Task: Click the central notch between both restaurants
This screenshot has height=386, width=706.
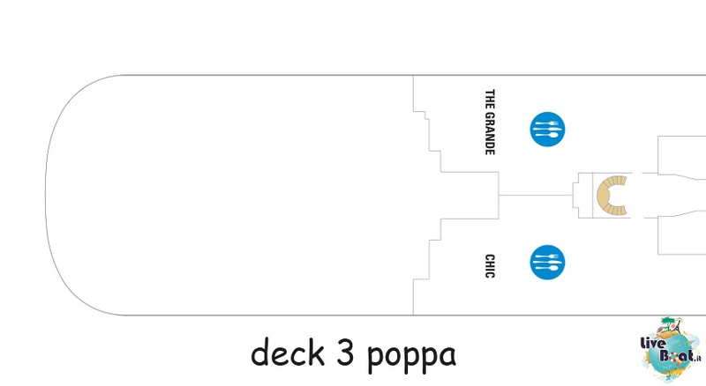Action: [469, 196]
